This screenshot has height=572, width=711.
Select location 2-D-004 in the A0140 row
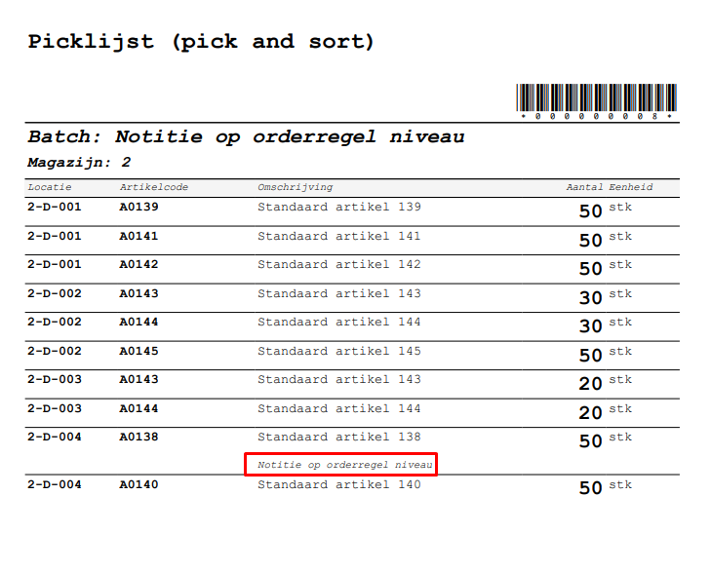click(x=55, y=484)
